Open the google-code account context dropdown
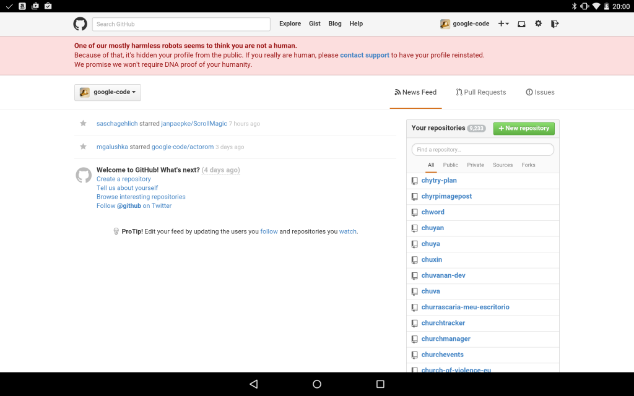Viewport: 634px width, 396px height. click(108, 92)
